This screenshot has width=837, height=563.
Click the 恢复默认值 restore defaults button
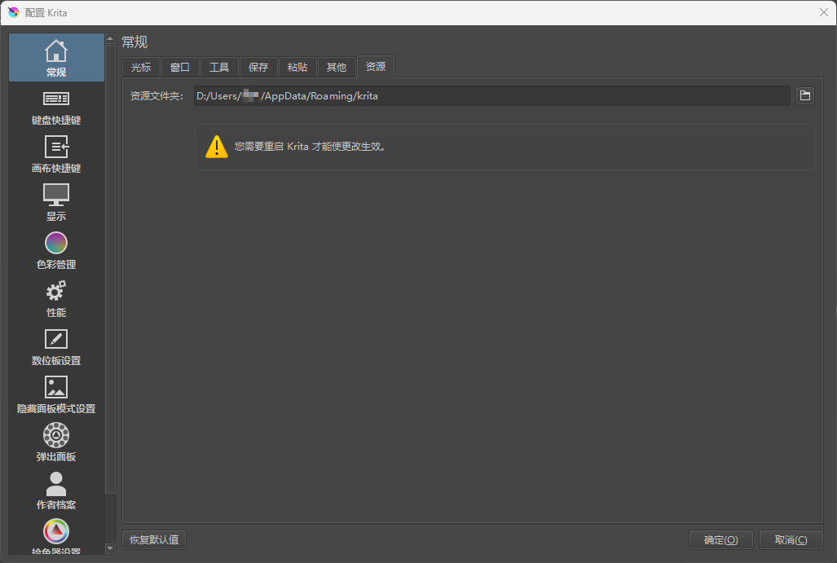[154, 539]
